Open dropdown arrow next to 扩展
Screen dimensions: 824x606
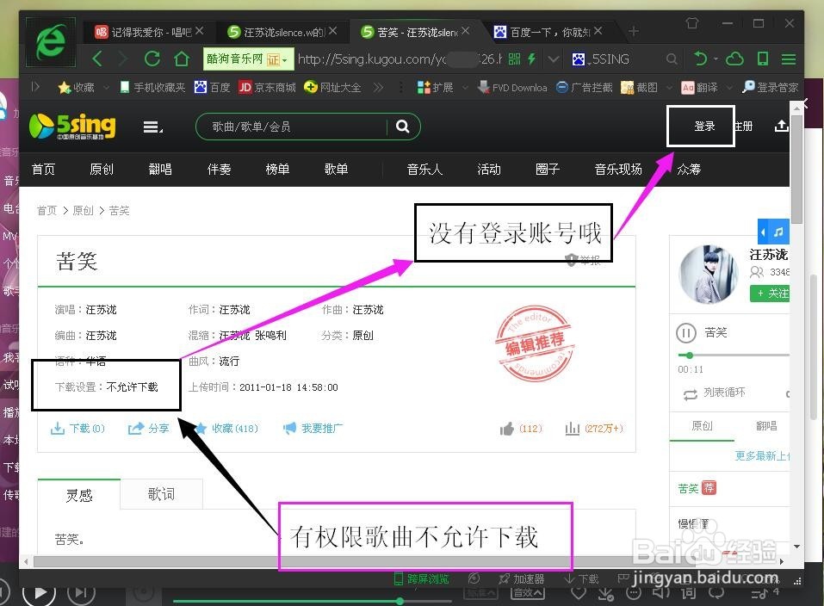coord(465,88)
